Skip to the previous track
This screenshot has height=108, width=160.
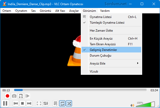[15, 103]
